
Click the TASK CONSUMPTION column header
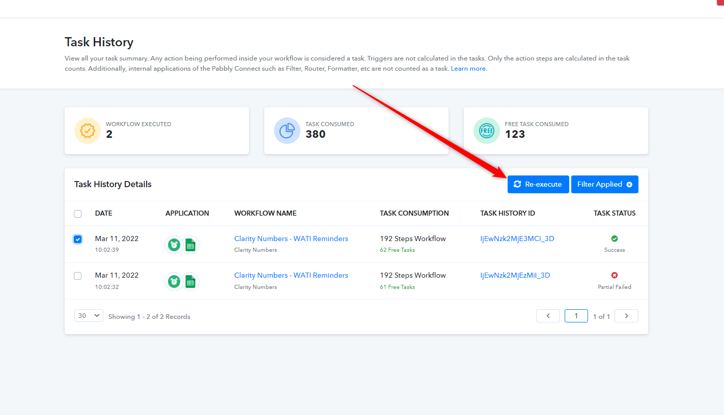[414, 213]
